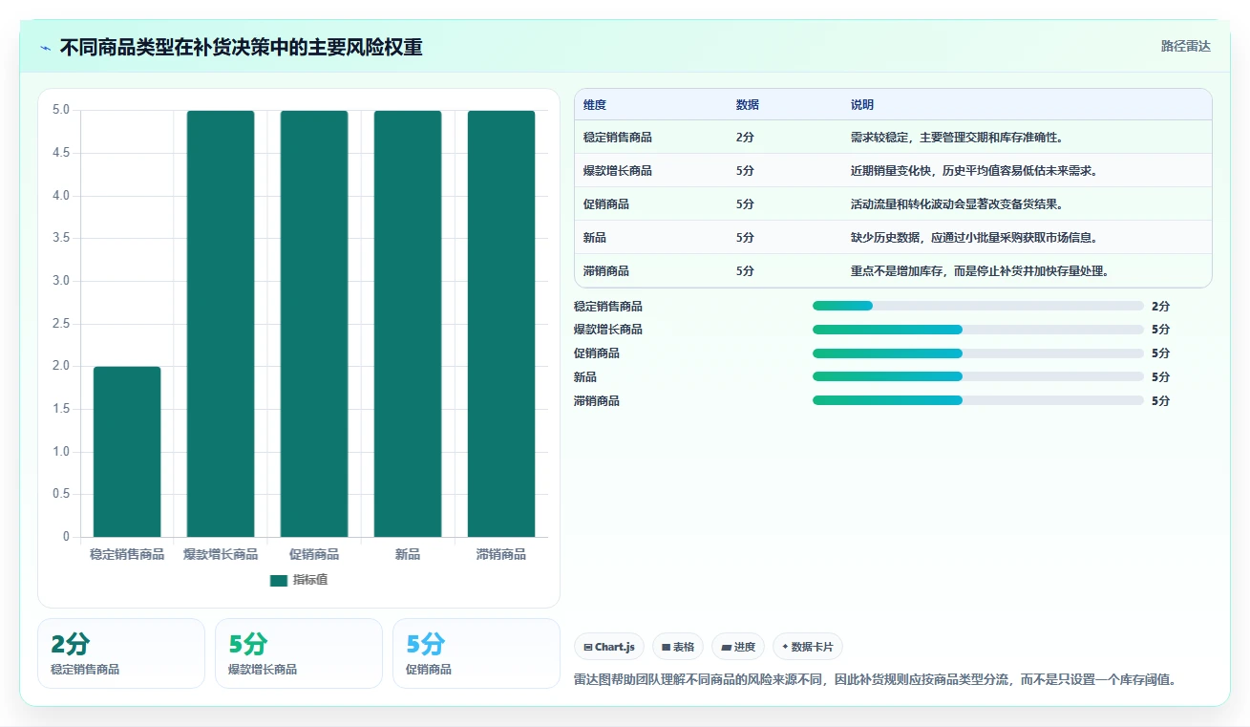Click the 指标值 legend label

tap(310, 580)
